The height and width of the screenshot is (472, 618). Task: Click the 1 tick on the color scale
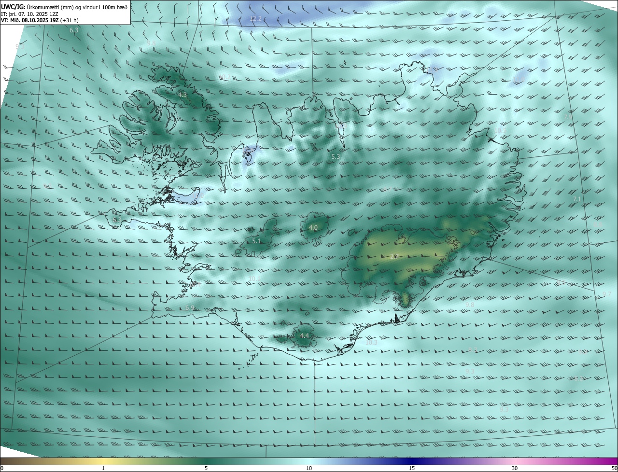[x=103, y=468]
